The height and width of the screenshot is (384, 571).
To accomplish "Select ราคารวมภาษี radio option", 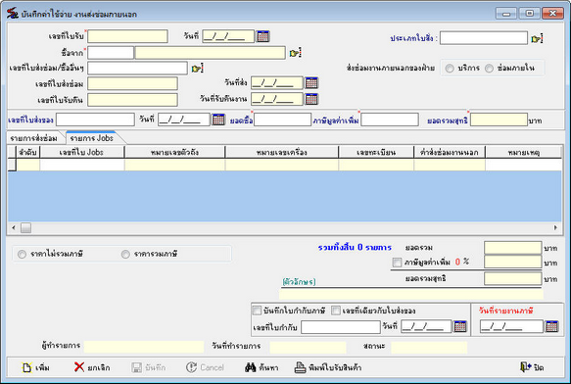I will [x=125, y=254].
